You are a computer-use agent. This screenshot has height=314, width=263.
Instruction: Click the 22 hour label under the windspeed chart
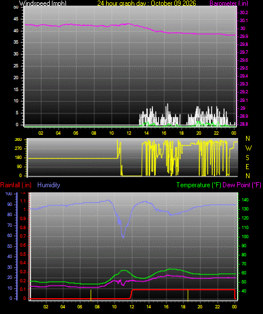(216, 133)
